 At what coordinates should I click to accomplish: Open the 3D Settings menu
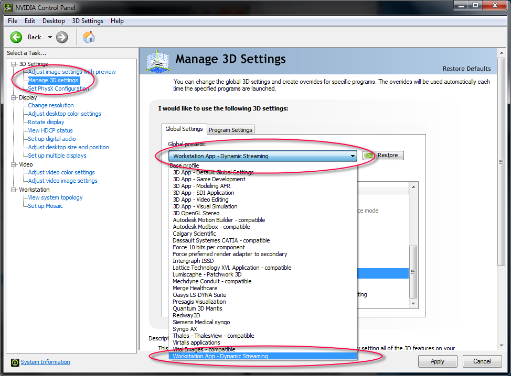click(x=88, y=21)
